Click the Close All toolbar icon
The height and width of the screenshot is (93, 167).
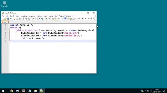[x=17, y=19]
